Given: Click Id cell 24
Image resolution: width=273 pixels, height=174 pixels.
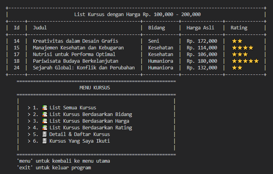Looking at the screenshot, I should tap(16, 67).
